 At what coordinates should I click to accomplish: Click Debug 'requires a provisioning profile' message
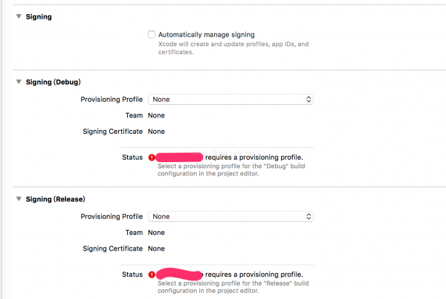click(x=254, y=158)
